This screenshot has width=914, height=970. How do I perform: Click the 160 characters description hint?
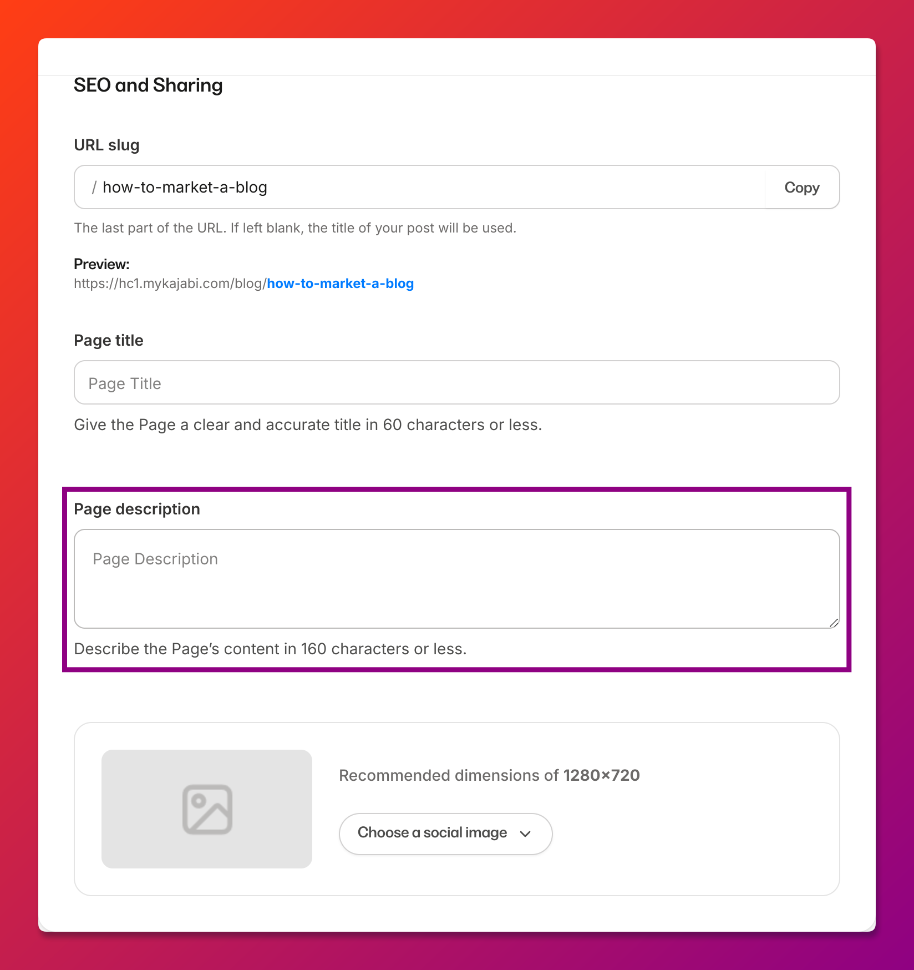[x=270, y=649]
